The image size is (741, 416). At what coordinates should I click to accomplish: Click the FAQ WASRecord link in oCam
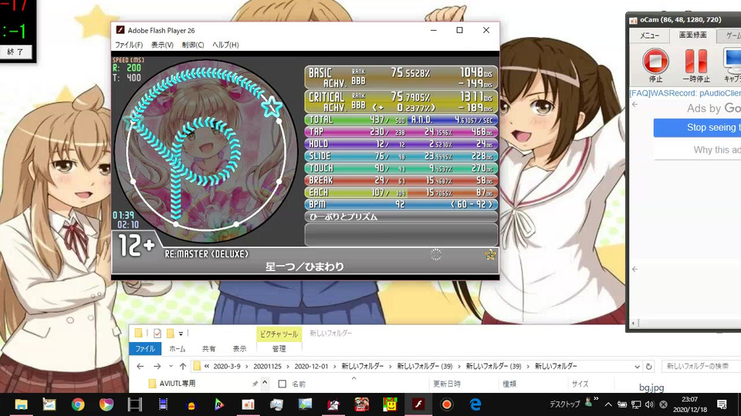pos(685,93)
